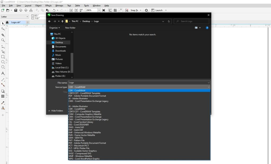Select the Shape edit tool
Screen dimensions: 271x164
pyautogui.click(x=3, y=29)
